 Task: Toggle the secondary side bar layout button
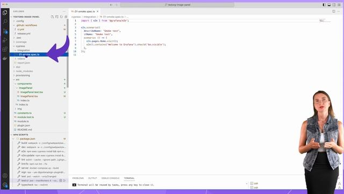point(334,5)
